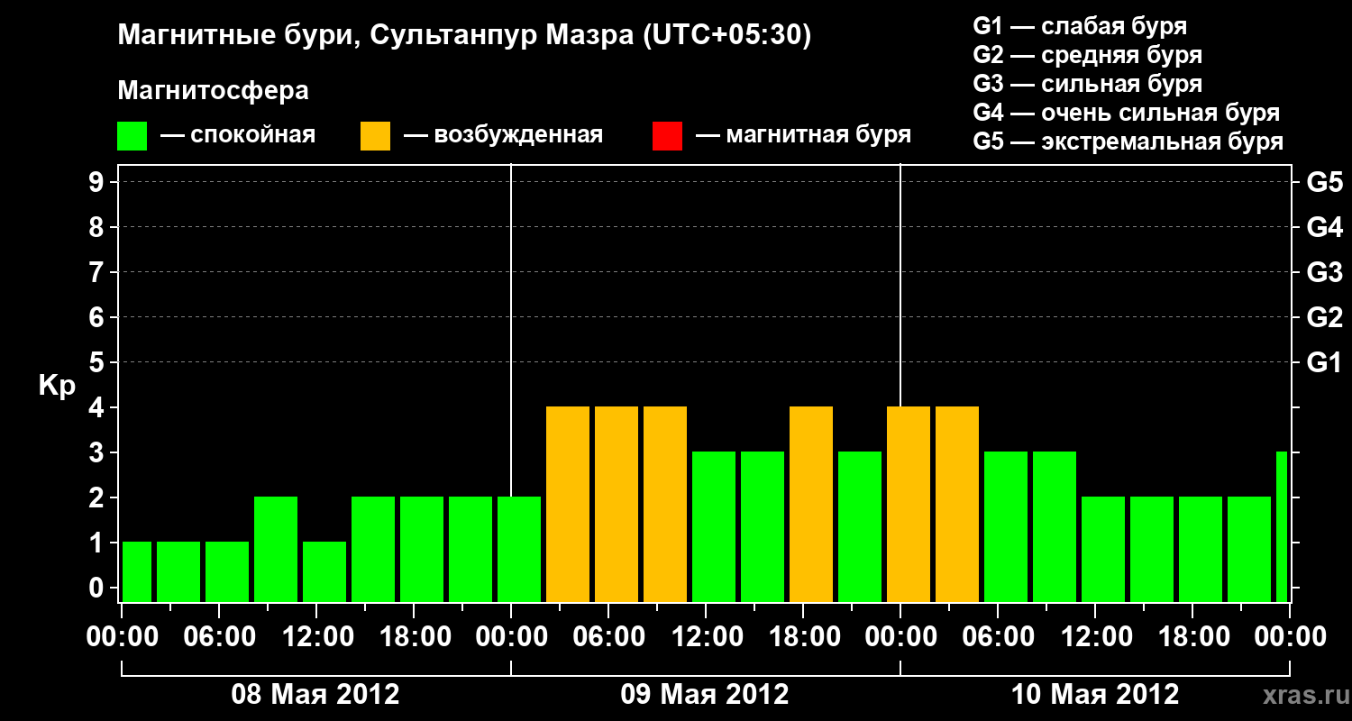This screenshot has width=1352, height=721.
Task: Click the "G5" right-axis tick label
Action: 1324,182
